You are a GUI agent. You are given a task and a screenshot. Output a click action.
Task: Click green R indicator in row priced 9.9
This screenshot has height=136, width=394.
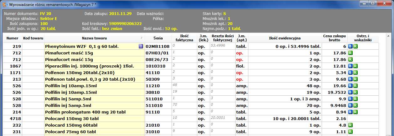(355, 99)
